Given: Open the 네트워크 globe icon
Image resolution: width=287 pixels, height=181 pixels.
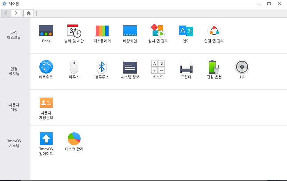Looking at the screenshot, I should 46,67.
